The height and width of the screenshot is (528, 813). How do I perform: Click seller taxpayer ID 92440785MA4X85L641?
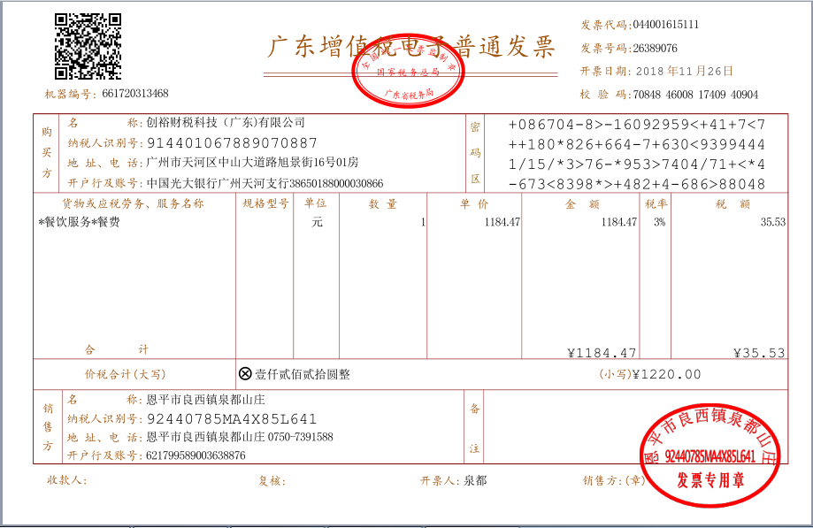(232, 419)
